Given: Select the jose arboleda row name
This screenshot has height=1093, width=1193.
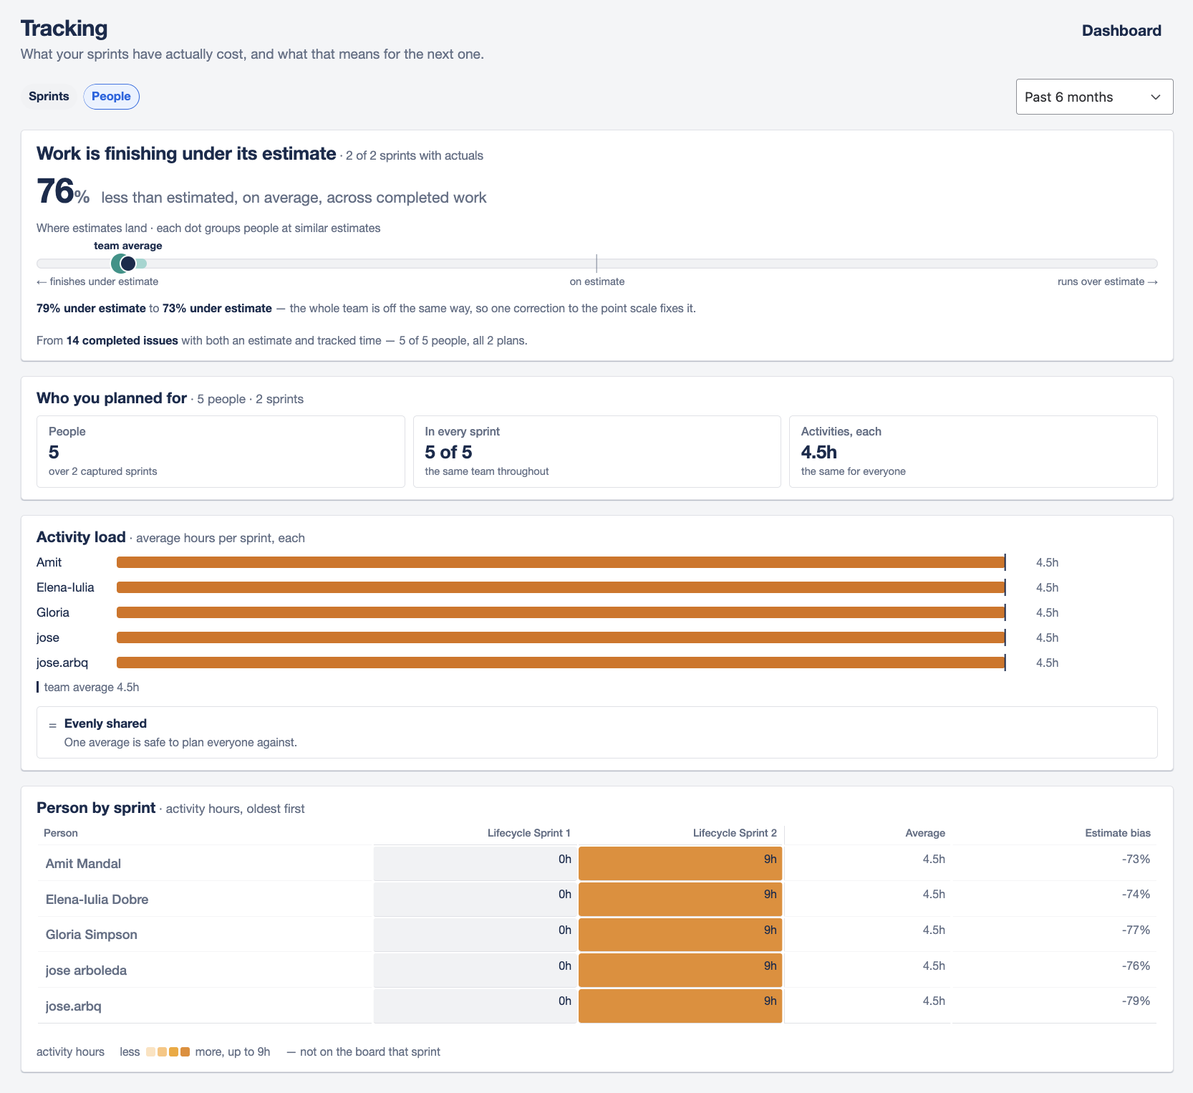Looking at the screenshot, I should tap(86, 971).
